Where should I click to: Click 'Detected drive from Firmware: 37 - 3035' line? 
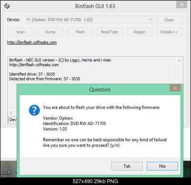[x=45, y=79]
